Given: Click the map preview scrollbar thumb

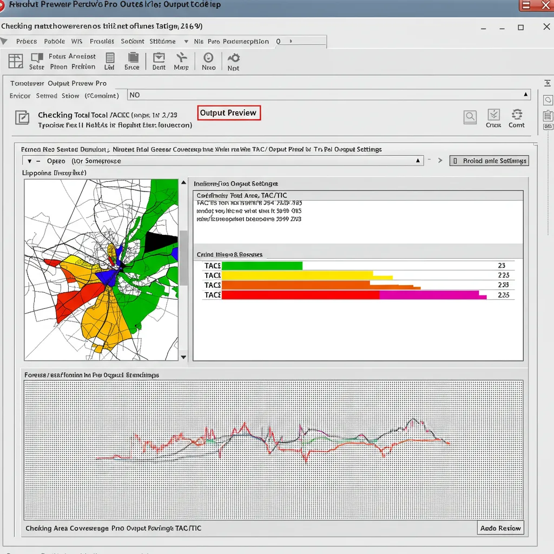Looking at the screenshot, I should click(x=184, y=258).
